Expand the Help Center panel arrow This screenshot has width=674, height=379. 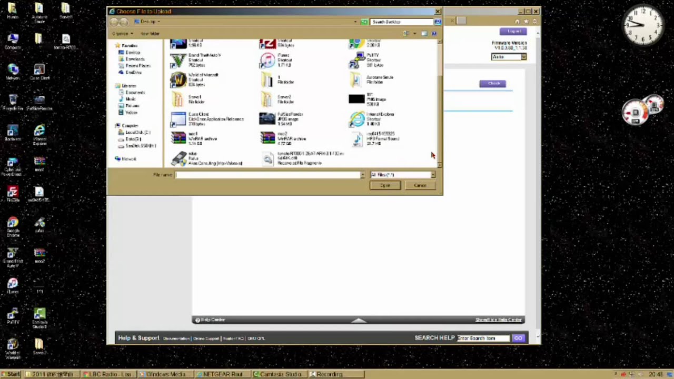pyautogui.click(x=359, y=320)
